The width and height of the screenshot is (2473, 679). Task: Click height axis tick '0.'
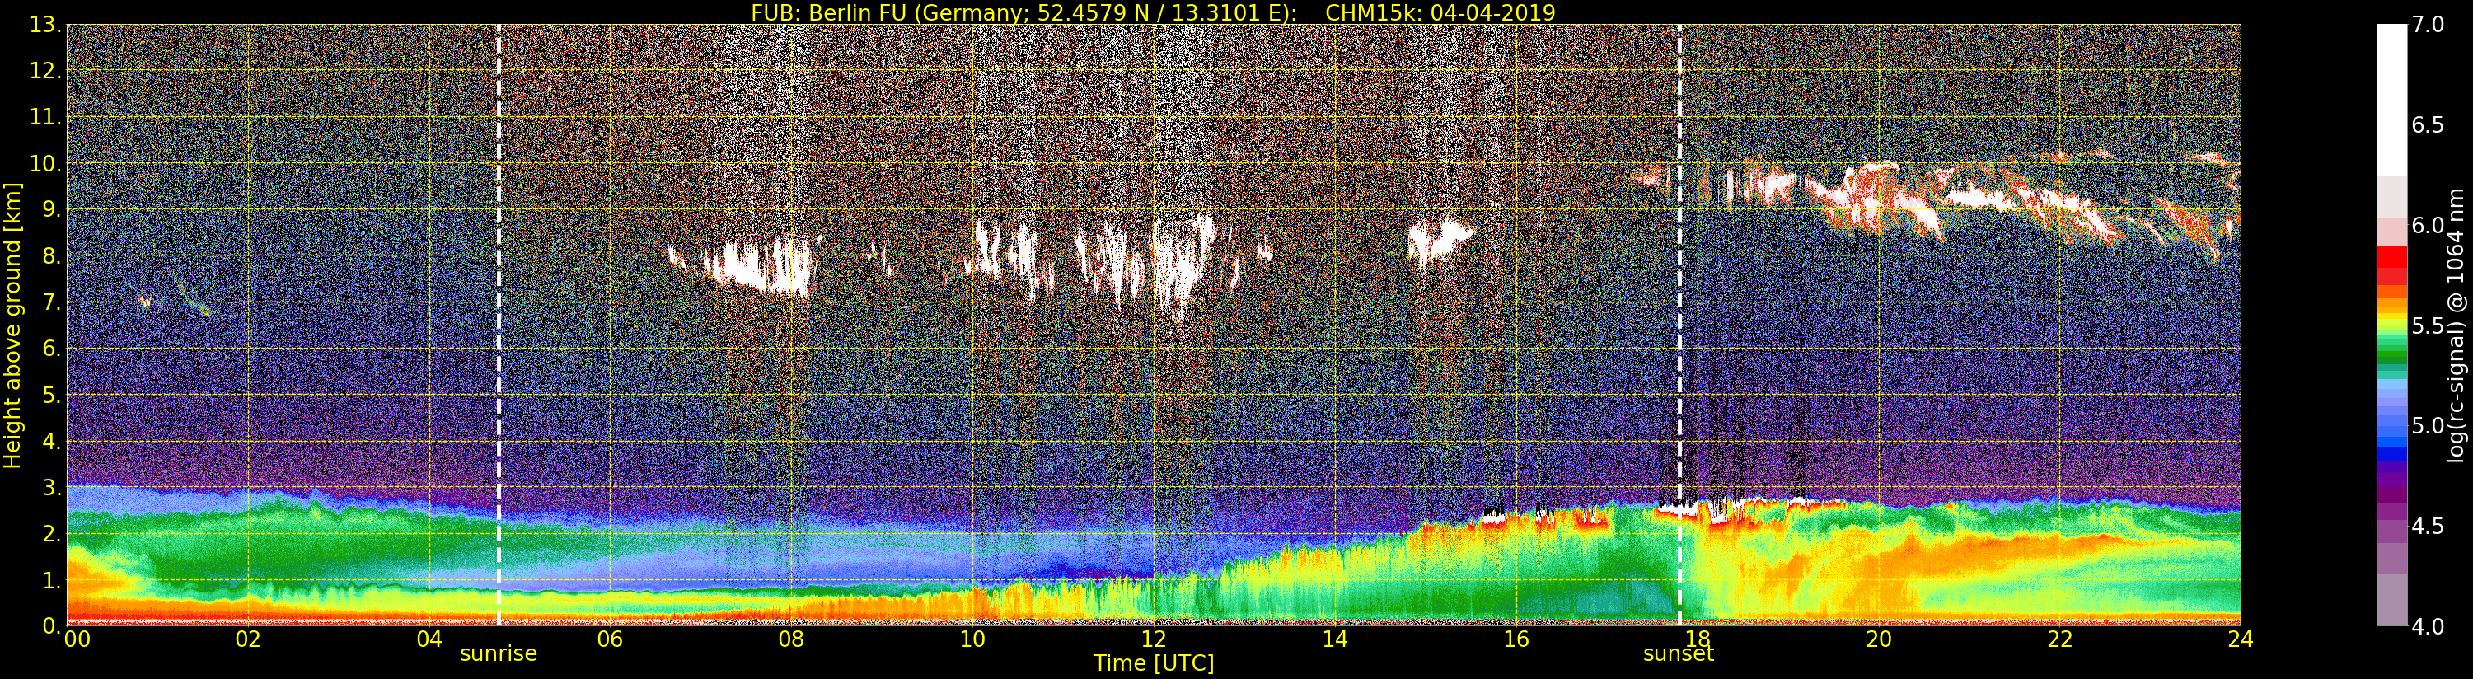point(51,625)
